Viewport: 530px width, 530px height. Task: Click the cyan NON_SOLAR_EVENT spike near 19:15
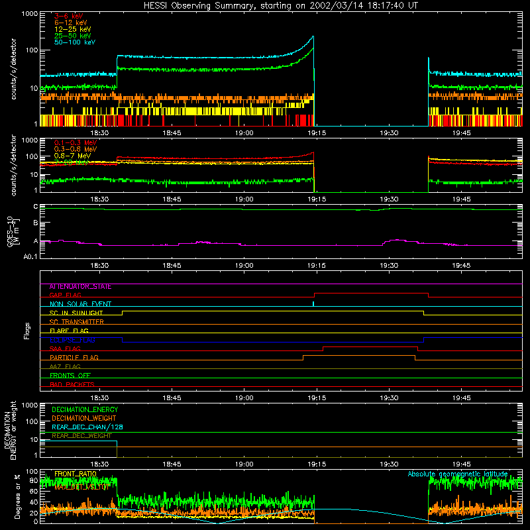click(313, 304)
